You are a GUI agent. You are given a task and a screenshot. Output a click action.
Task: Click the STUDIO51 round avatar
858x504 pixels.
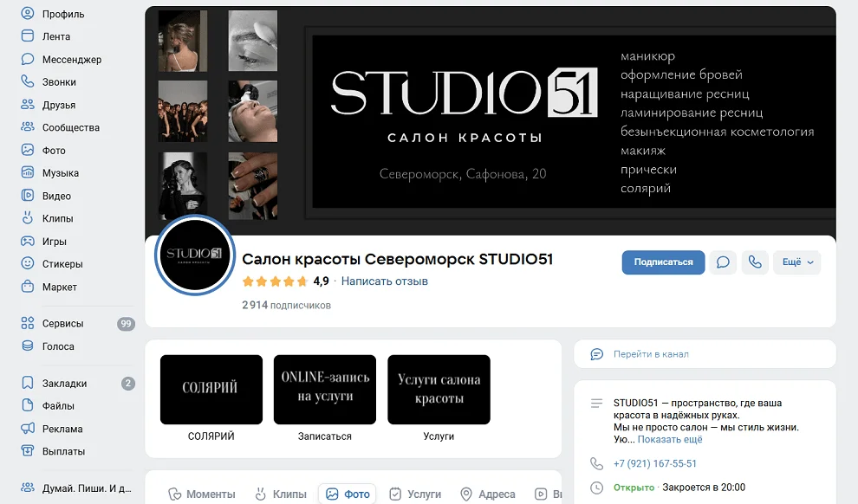195,255
